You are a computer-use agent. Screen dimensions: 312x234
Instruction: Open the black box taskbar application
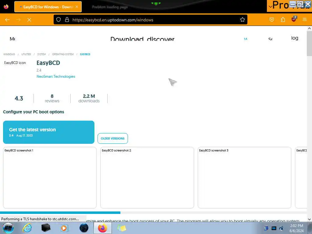pyautogui.click(x=46, y=228)
